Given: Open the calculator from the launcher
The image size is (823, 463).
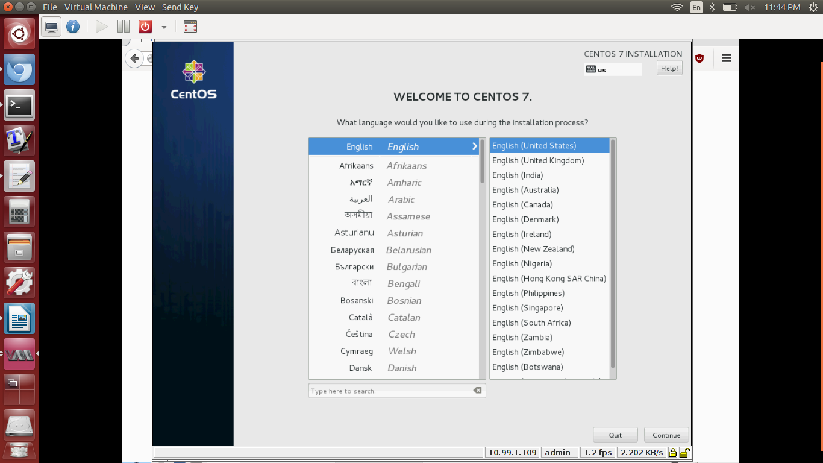Looking at the screenshot, I should 19,212.
